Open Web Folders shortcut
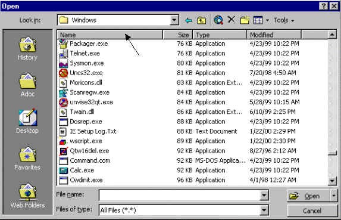 (x=27, y=196)
